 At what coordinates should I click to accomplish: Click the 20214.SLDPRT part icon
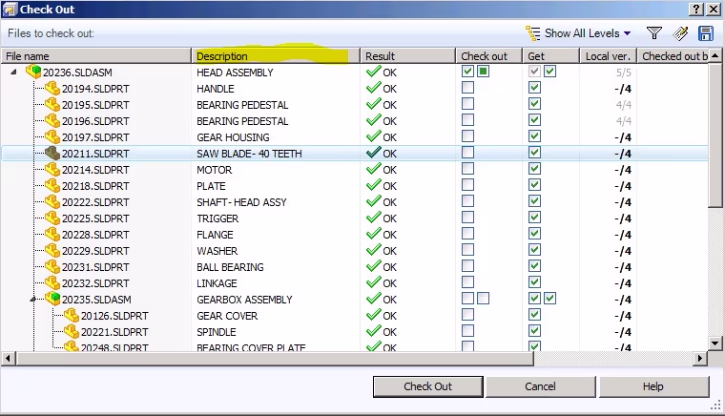(52, 169)
